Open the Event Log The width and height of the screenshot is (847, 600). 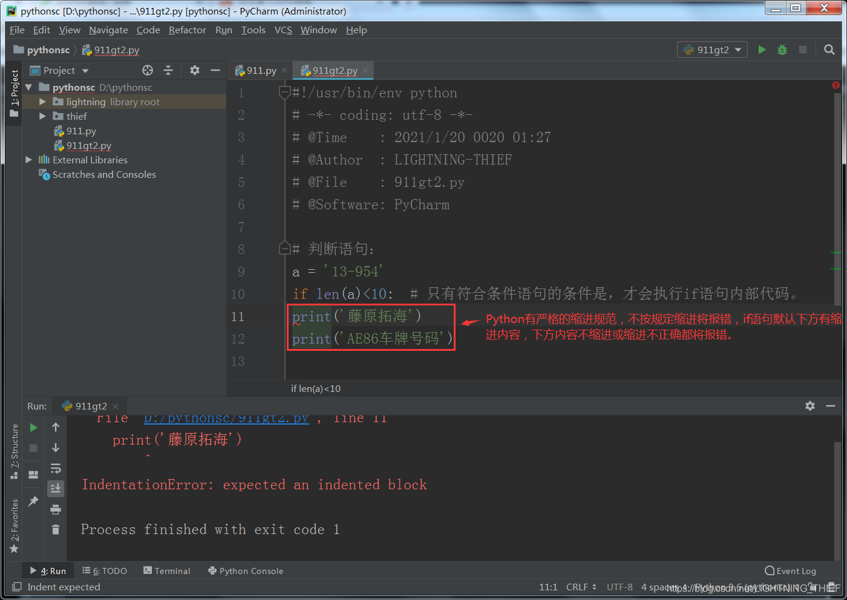click(791, 570)
